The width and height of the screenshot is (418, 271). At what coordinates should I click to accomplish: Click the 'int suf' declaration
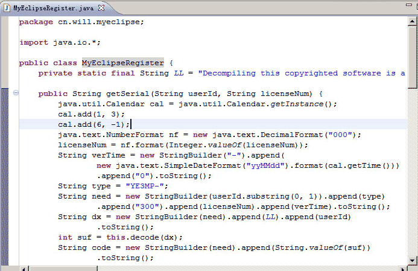click(x=75, y=237)
